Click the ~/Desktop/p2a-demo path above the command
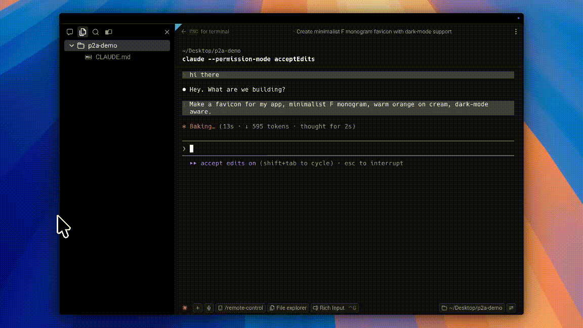 click(x=211, y=51)
